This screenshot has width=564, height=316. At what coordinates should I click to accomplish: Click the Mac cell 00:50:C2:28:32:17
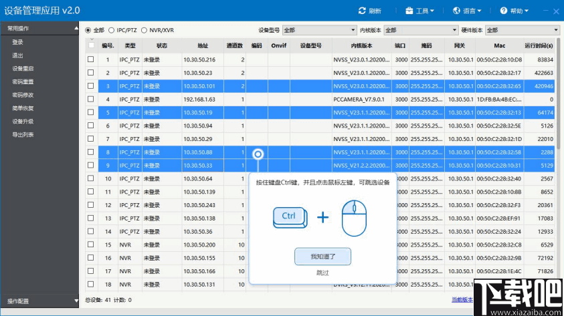[x=499, y=73]
